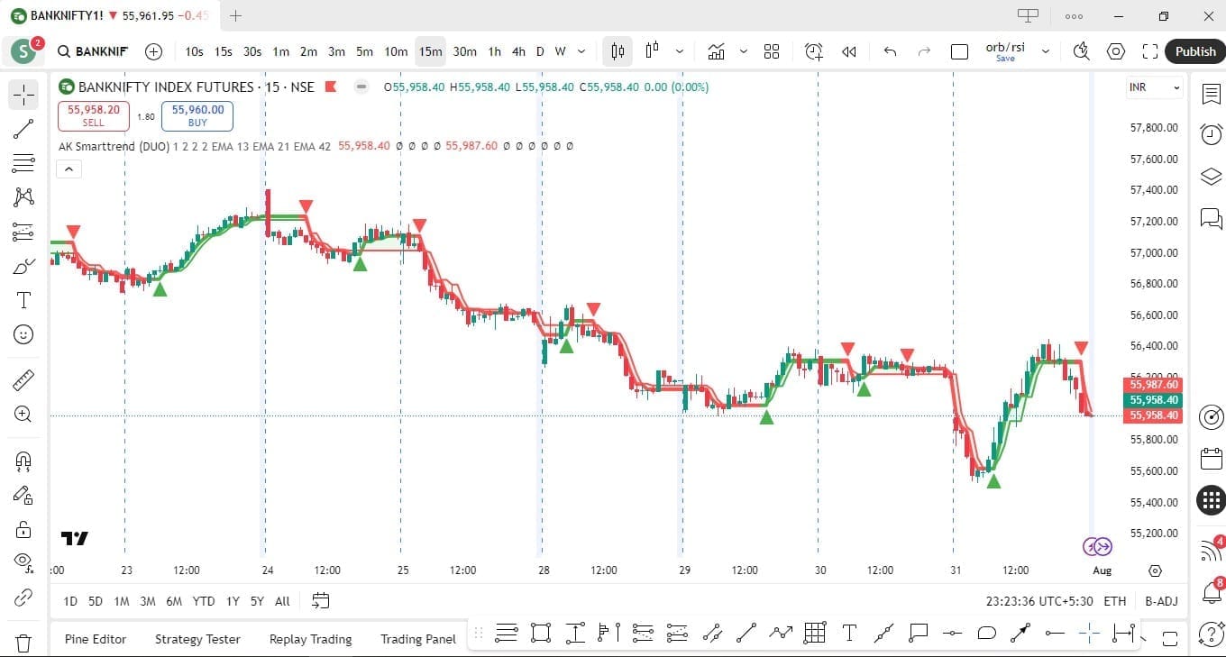This screenshot has height=657, width=1226.
Task: Open the alerts clock panel on right sidebar
Action: point(1211,135)
